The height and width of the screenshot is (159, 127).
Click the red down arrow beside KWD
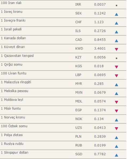click(x=116, y=49)
